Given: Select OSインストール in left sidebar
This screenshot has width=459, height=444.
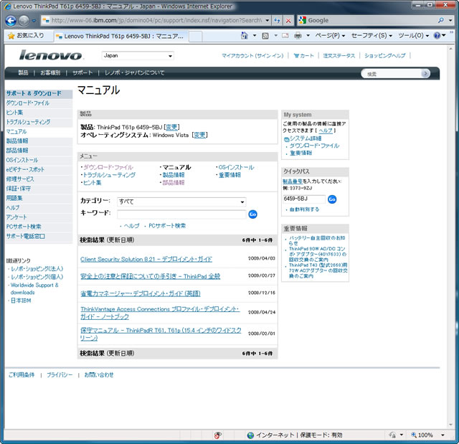Looking at the screenshot, I should pyautogui.click(x=22, y=160).
